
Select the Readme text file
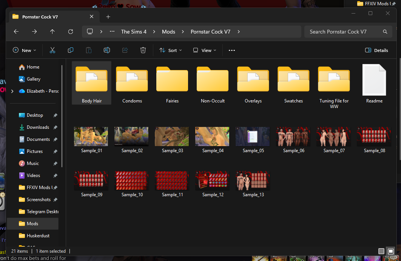click(x=374, y=83)
